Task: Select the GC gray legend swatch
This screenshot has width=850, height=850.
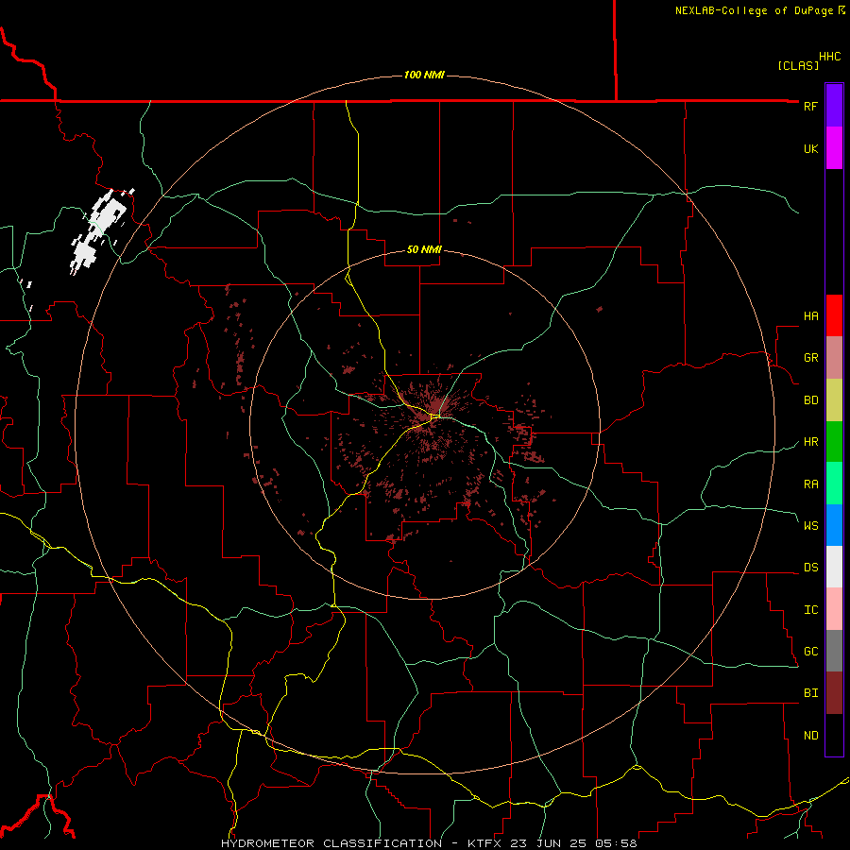Action: coord(834,651)
